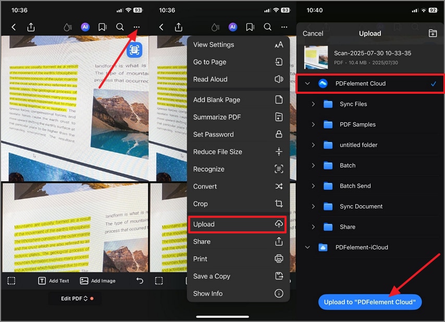Expand the Batch Send folder chevron

click(x=313, y=186)
